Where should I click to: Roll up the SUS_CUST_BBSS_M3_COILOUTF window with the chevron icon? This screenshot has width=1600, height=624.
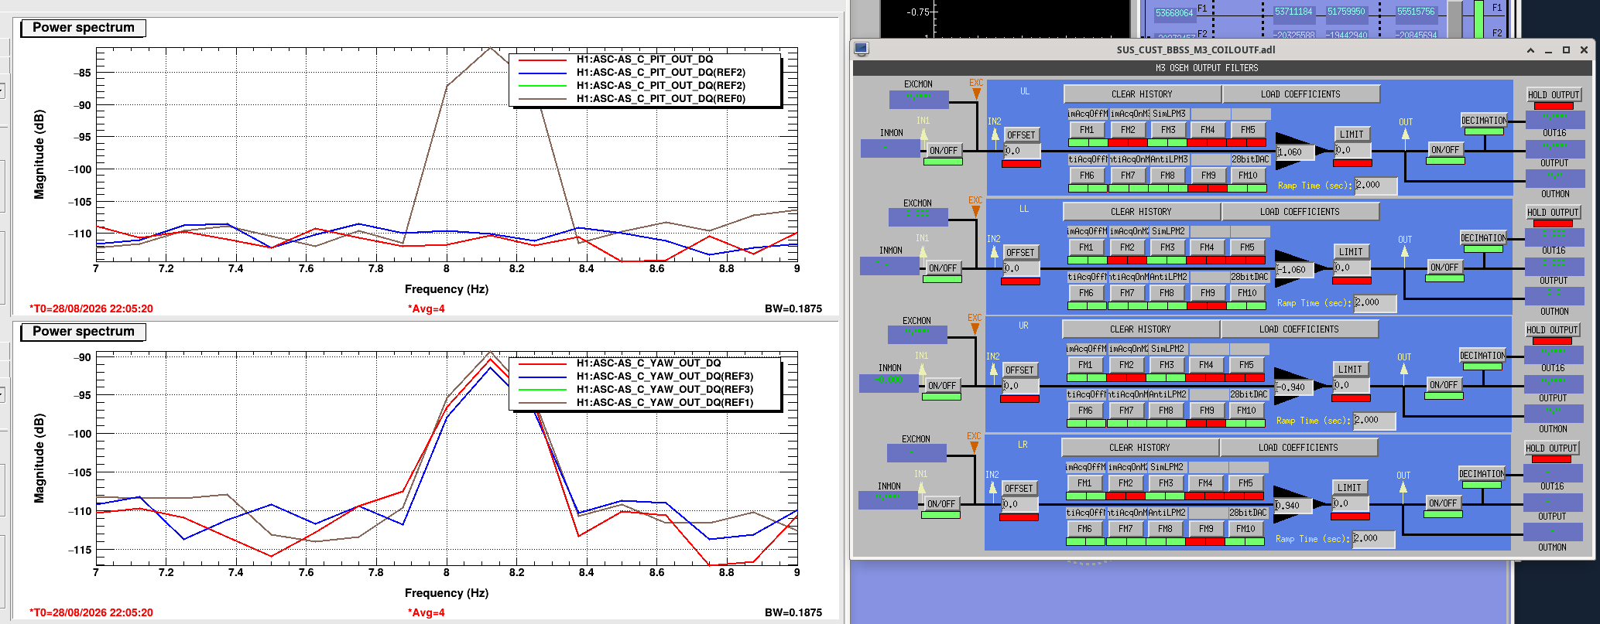(x=1530, y=50)
